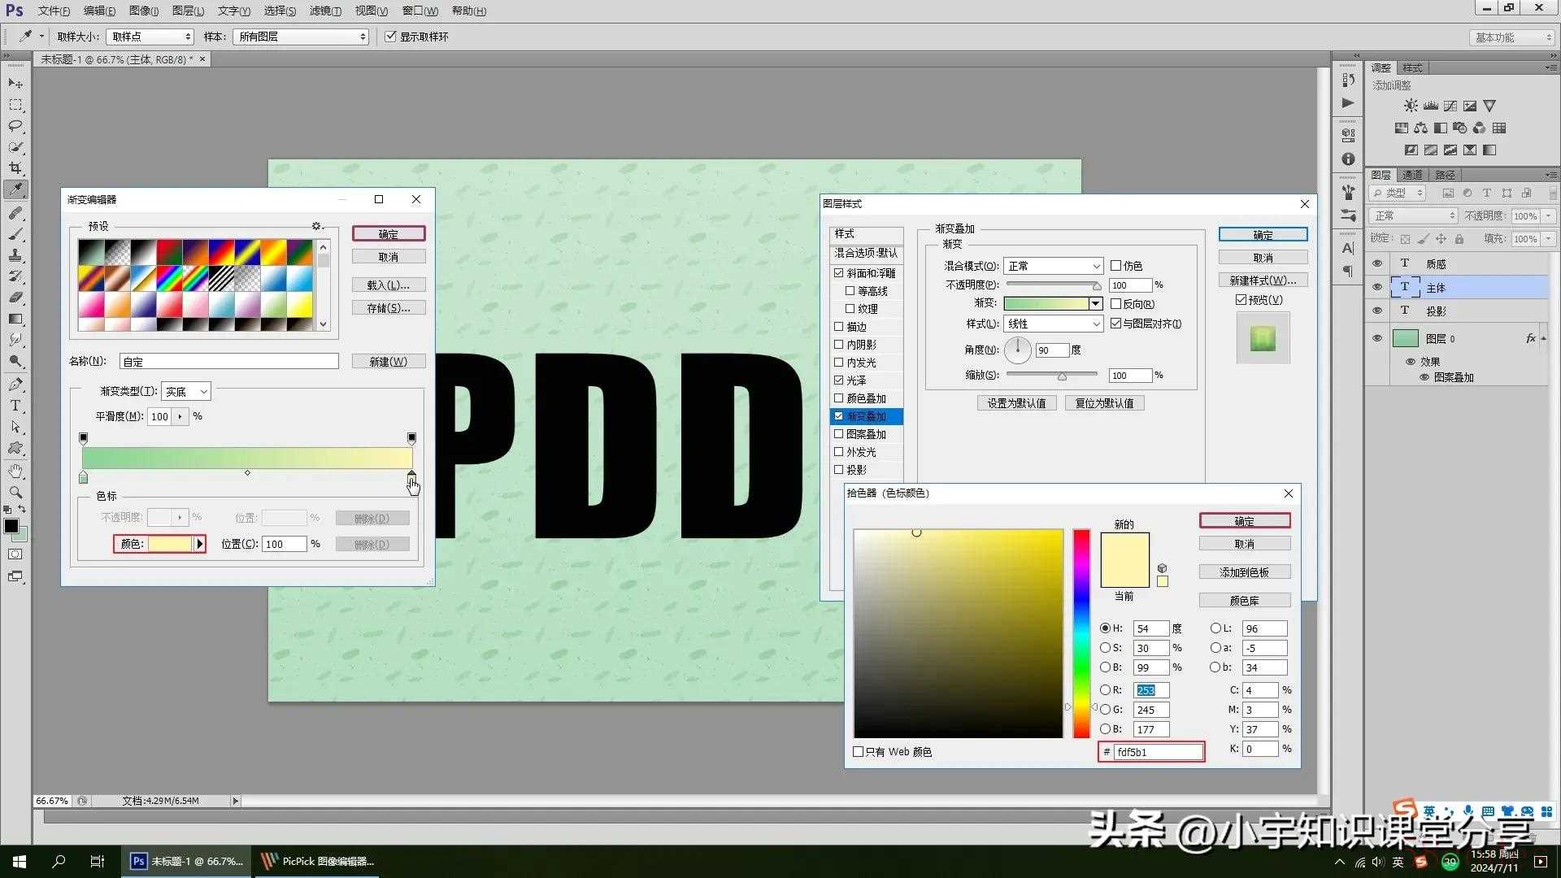Click 颜色库 button
Viewport: 1561px width, 878px height.
(1244, 601)
